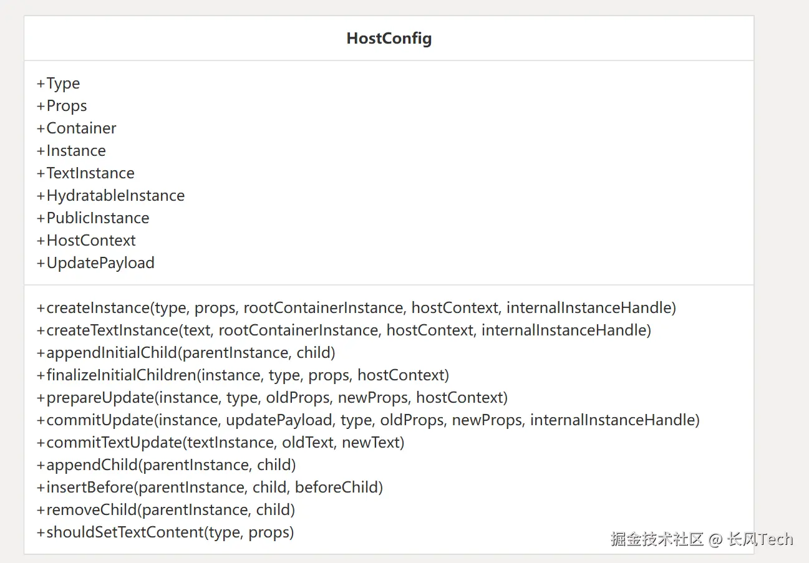This screenshot has height=563, width=809.
Task: Click the appendInitialChild method
Action: [186, 353]
